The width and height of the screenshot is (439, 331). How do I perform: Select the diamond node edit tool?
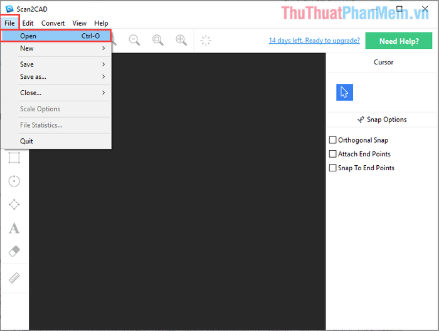tap(14, 205)
